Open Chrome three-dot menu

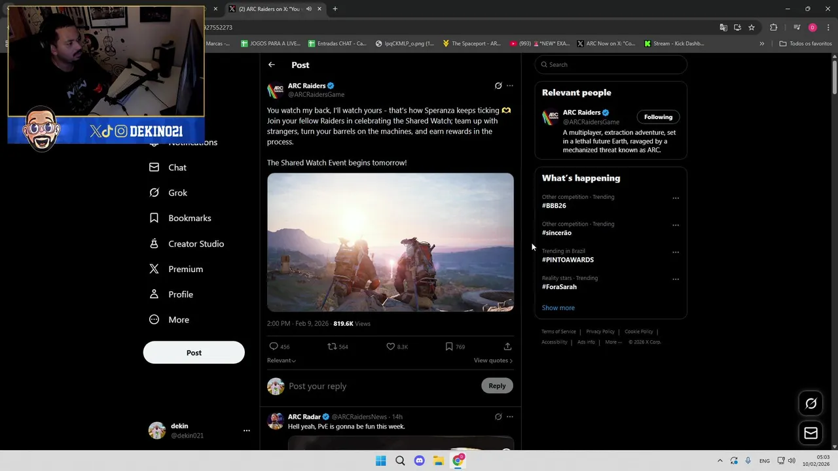[829, 27]
